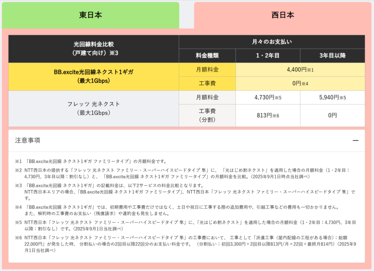This screenshot has height=271, width=374.
Task: Switch to the 東日本 tab
Action: (90, 15)
